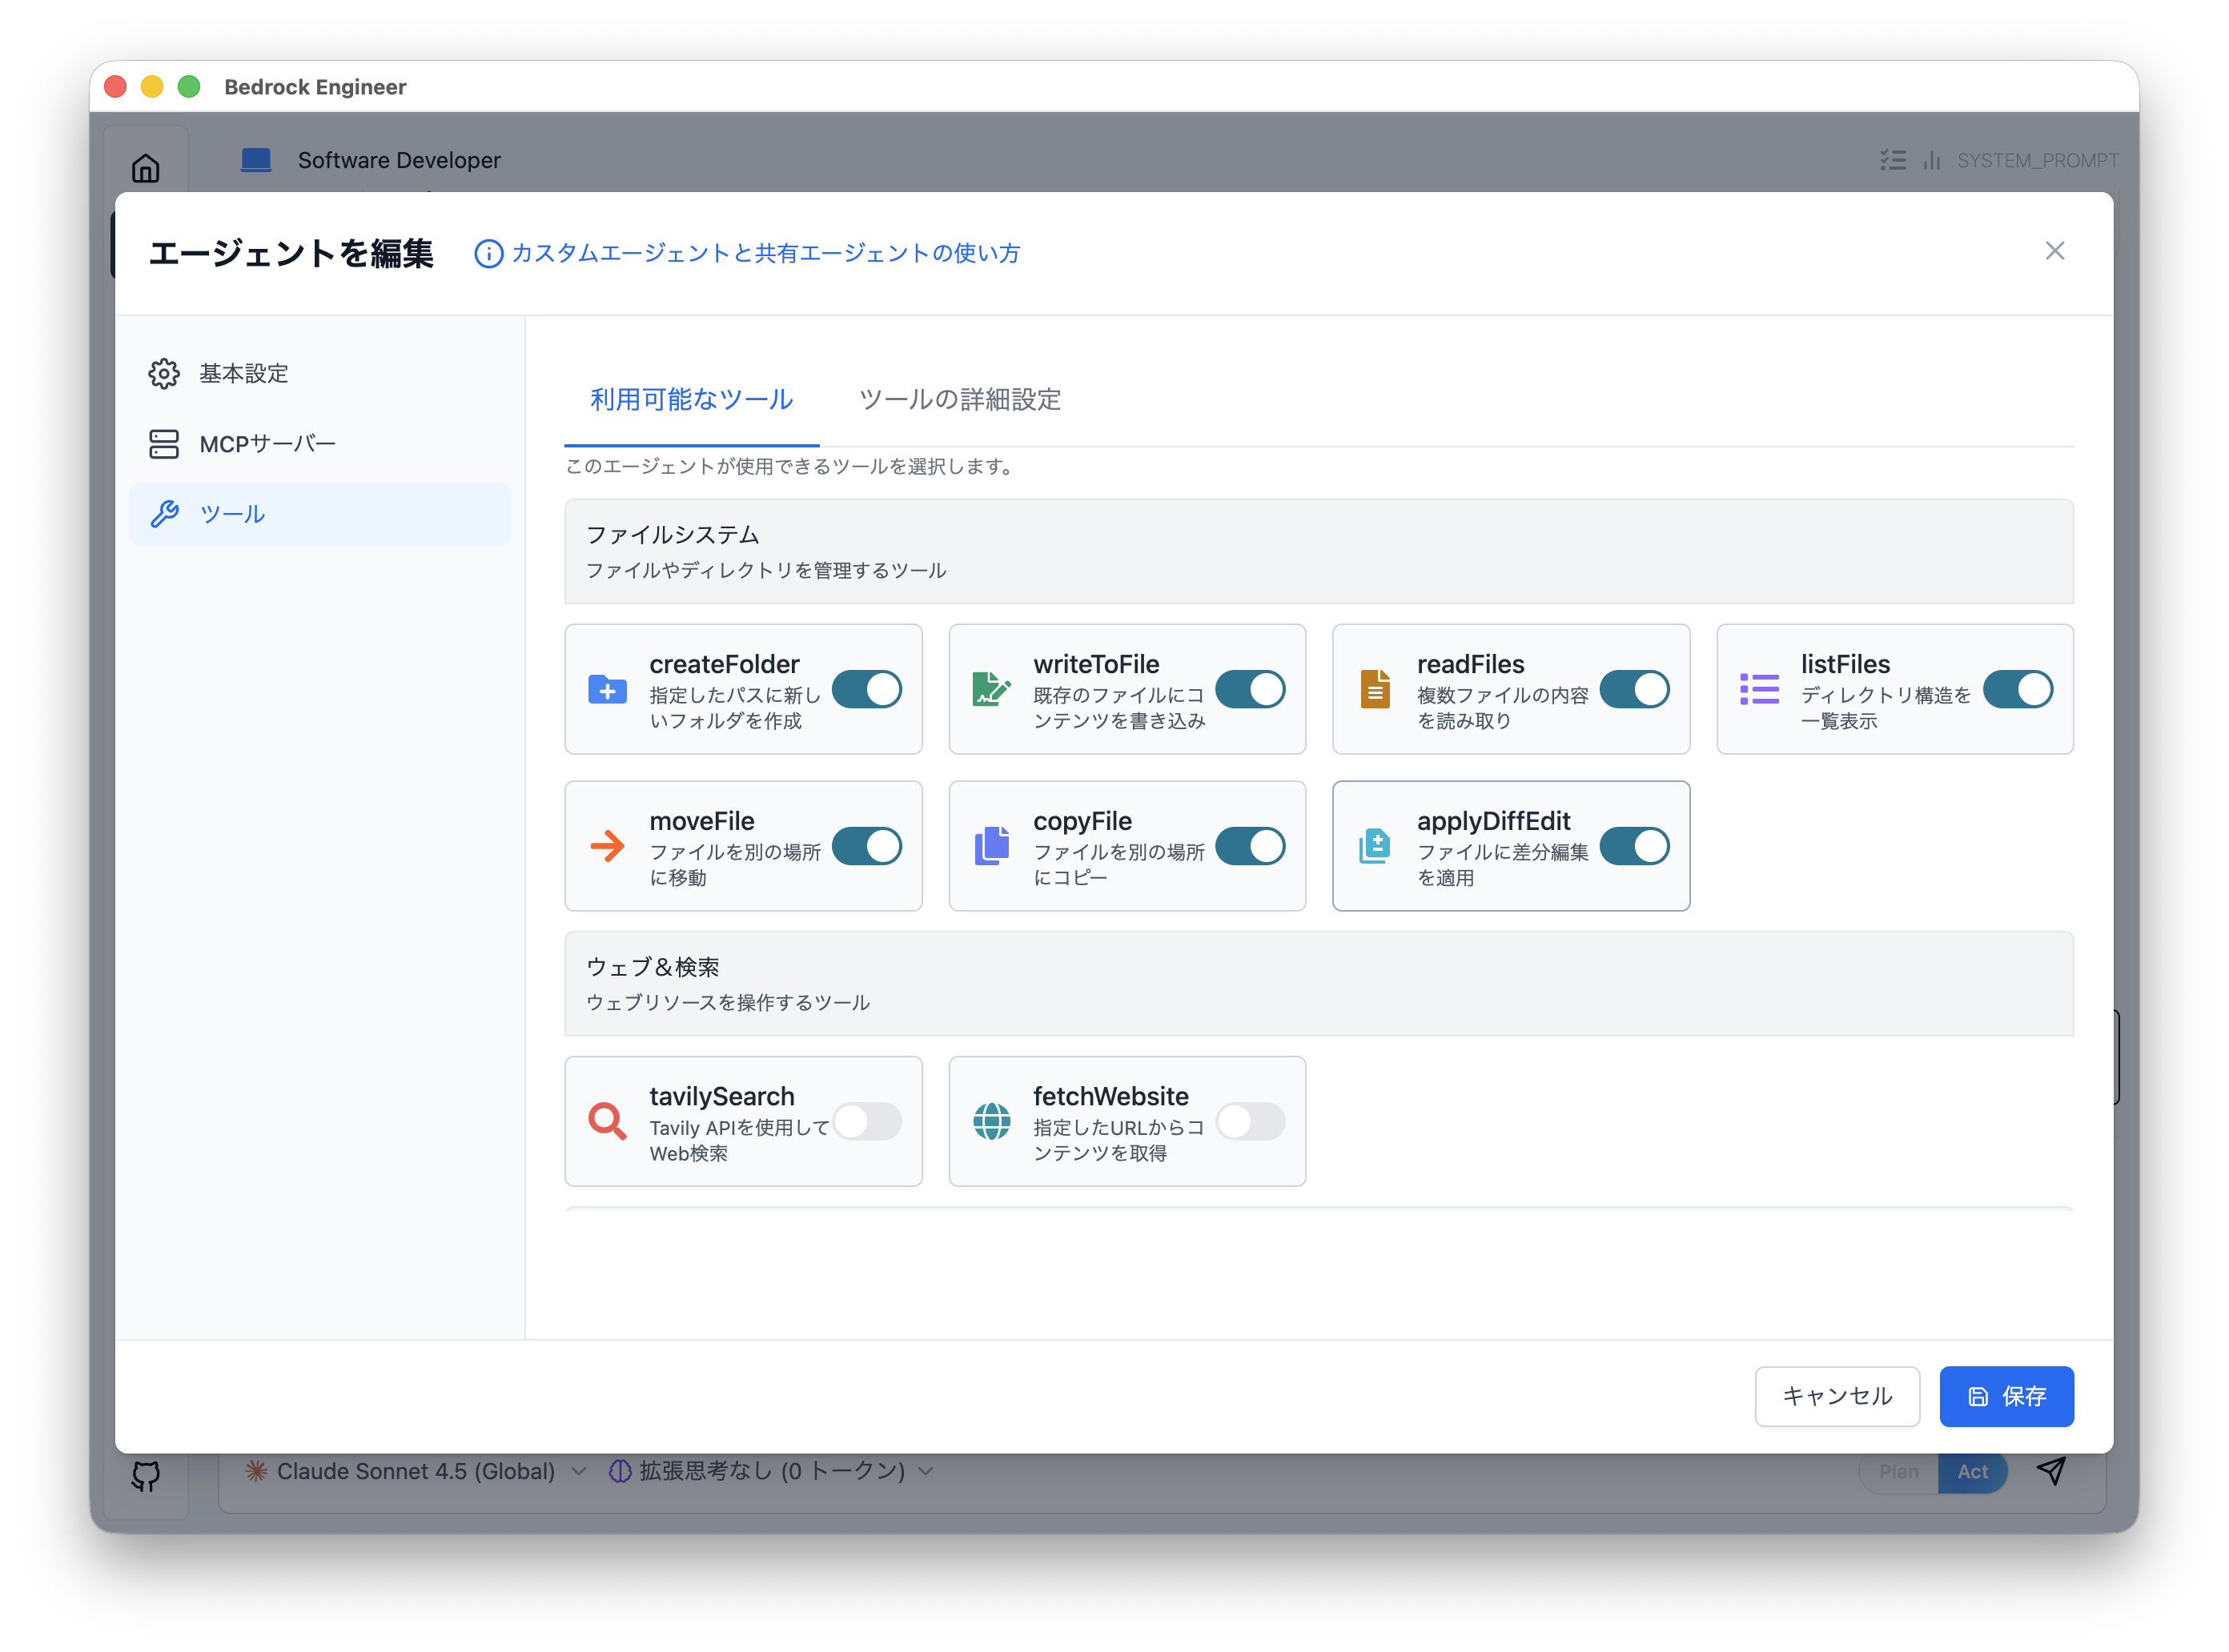The width and height of the screenshot is (2229, 1652).
Task: Open 基本設定 in the sidebar
Action: pyautogui.click(x=243, y=374)
